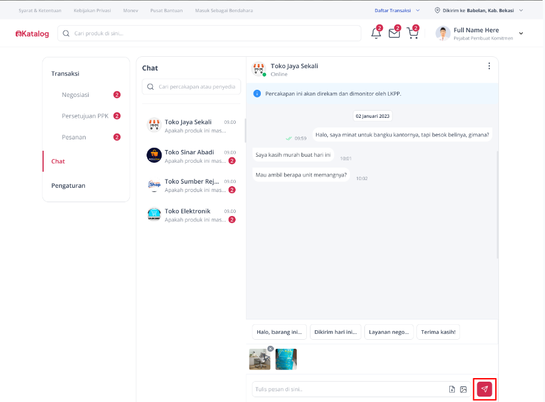This screenshot has height=402, width=545.
Task: Click the Toko Jaya Sekali header avatar
Action: point(258,69)
